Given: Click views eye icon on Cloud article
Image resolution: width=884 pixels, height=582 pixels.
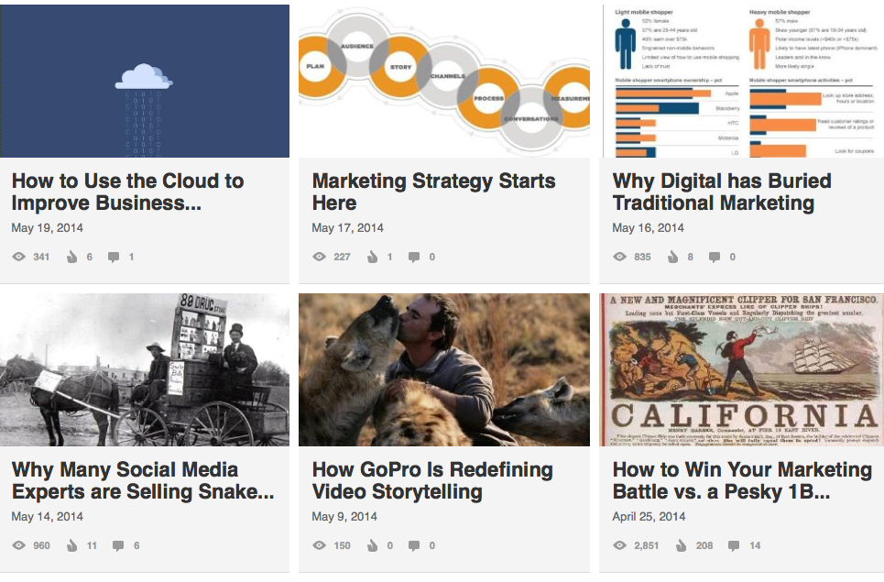Looking at the screenshot, I should (18, 258).
